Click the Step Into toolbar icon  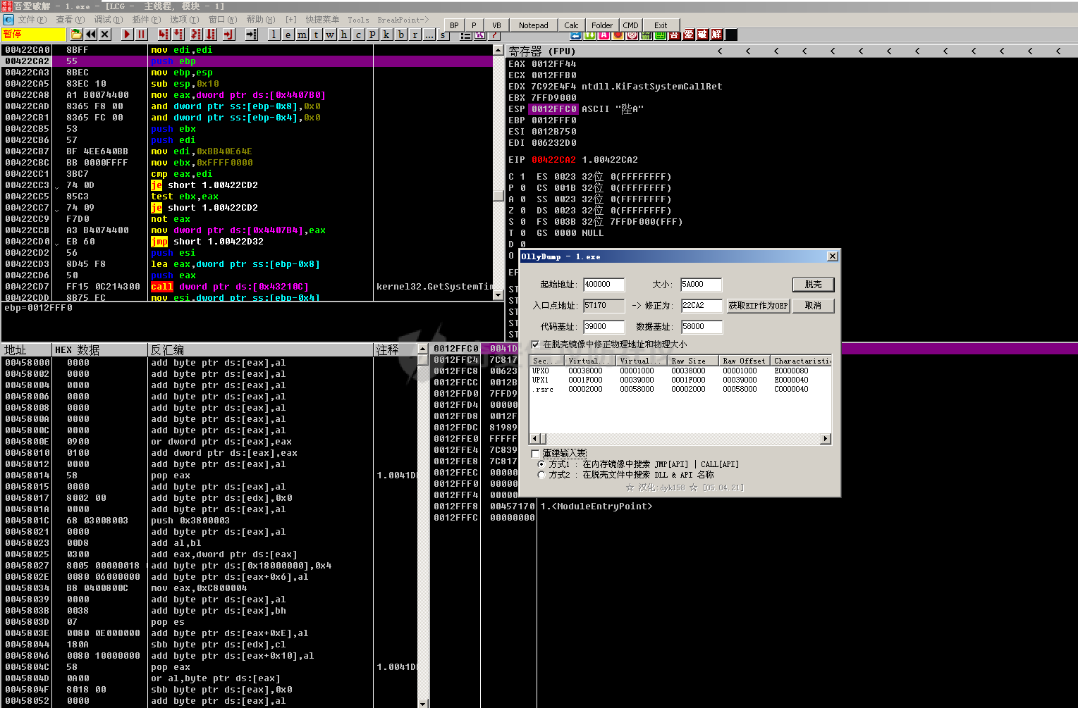pos(164,34)
